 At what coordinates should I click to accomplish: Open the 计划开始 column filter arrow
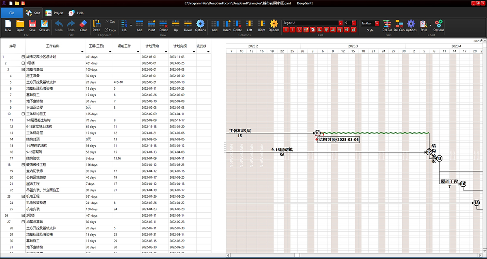point(165,52)
